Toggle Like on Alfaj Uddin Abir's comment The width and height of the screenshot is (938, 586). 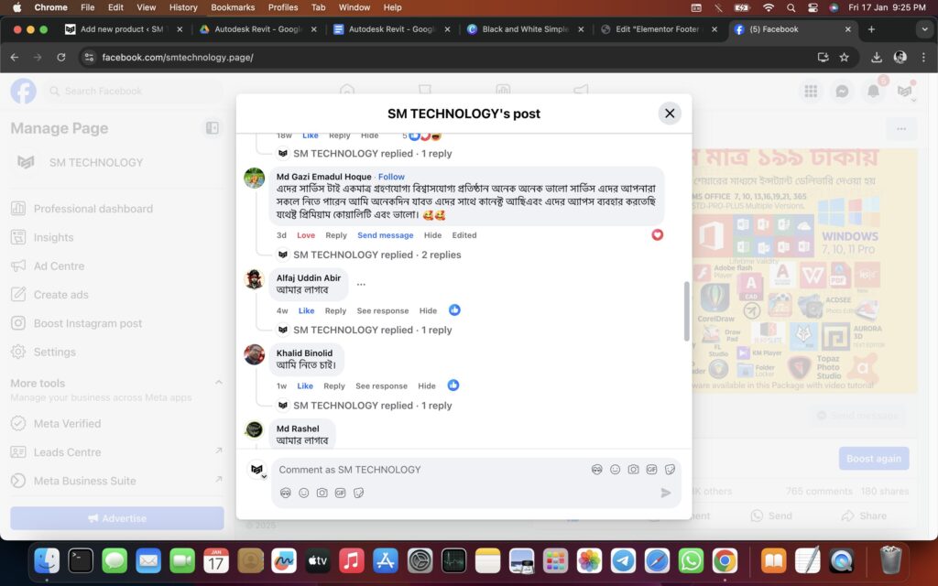tap(306, 310)
